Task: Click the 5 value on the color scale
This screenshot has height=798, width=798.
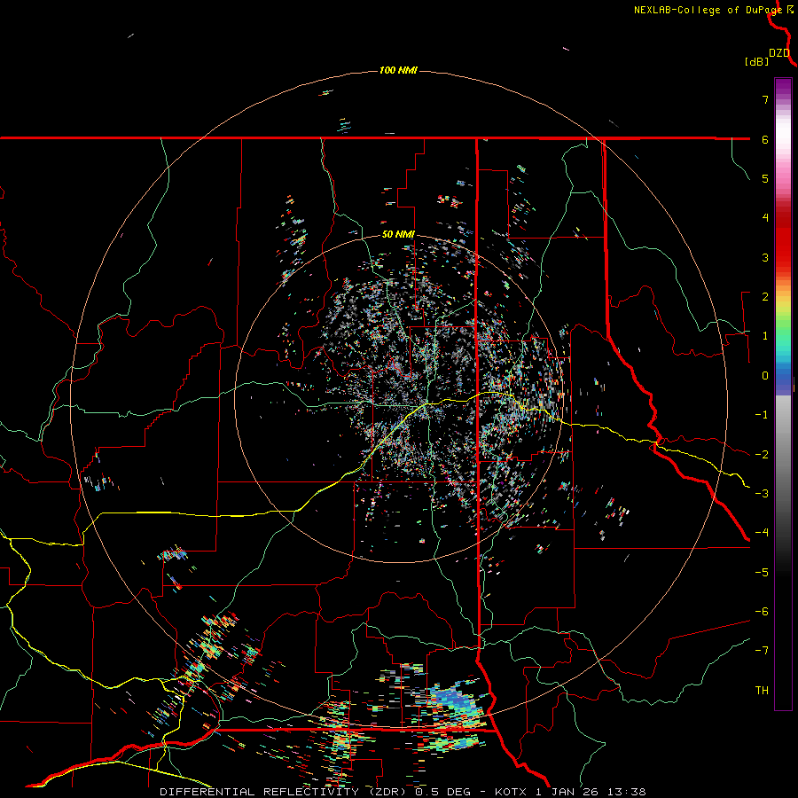Action: tap(765, 178)
